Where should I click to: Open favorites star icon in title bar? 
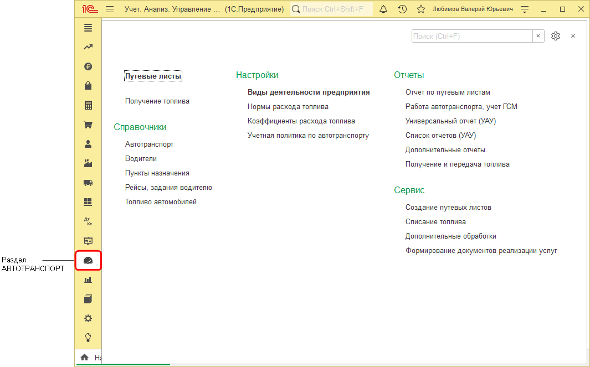click(421, 9)
